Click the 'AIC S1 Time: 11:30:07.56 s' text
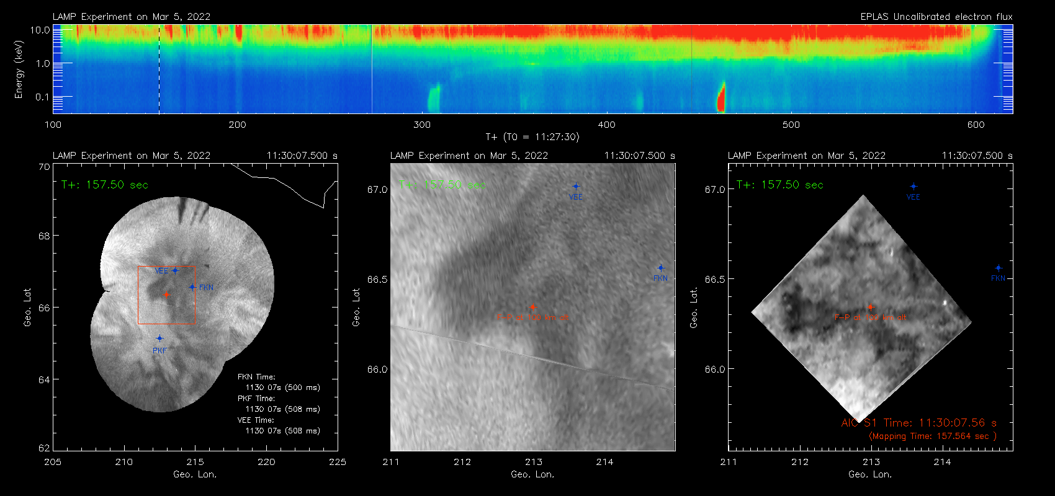Viewport: 1055px width, 496px height. click(x=919, y=423)
